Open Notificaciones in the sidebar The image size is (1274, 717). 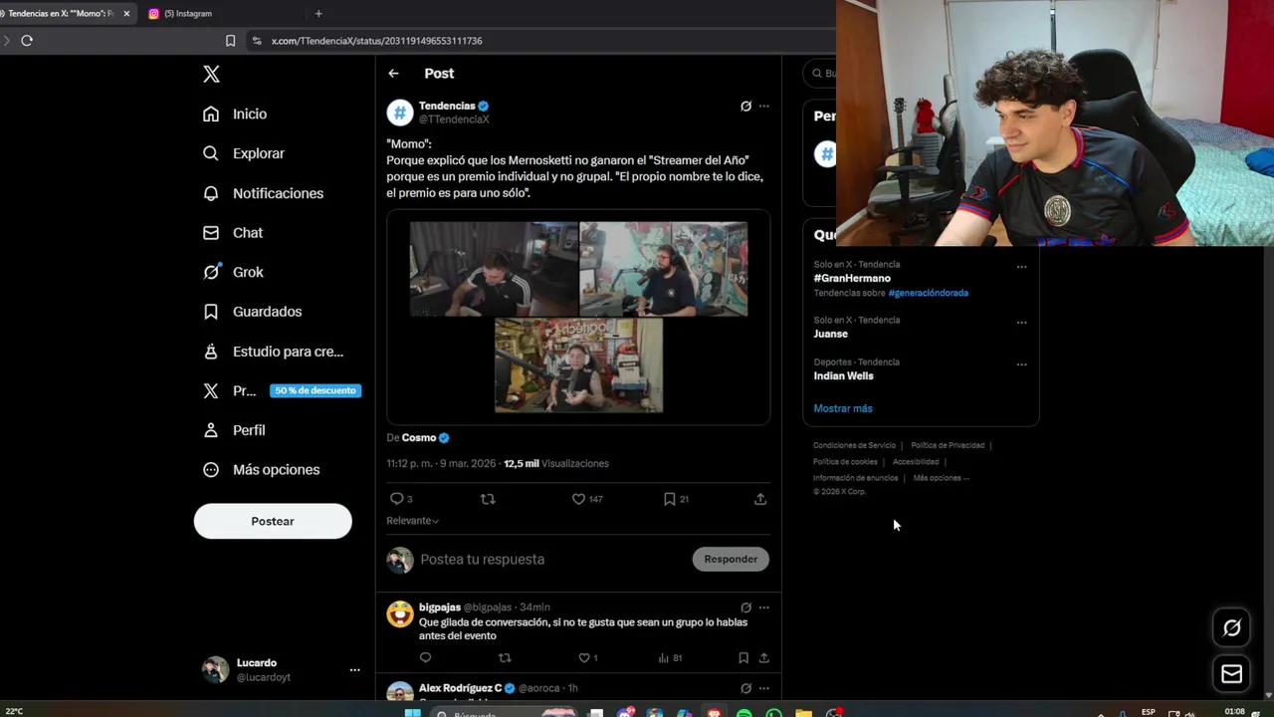263,193
